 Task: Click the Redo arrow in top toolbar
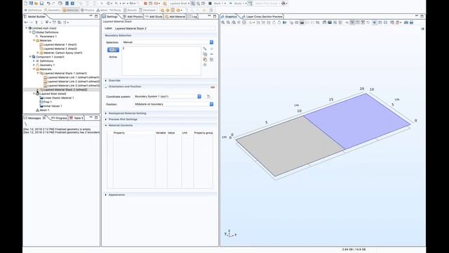pos(53,3)
